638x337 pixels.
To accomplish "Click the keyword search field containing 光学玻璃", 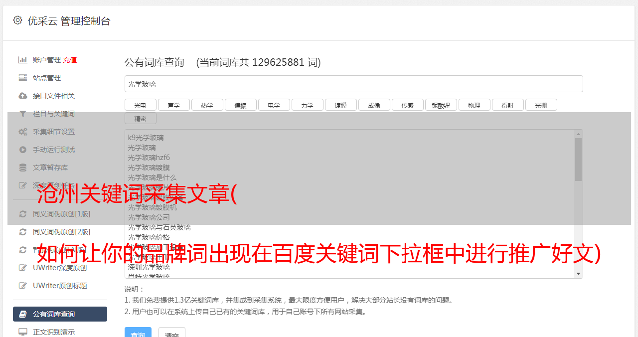I will [354, 84].
